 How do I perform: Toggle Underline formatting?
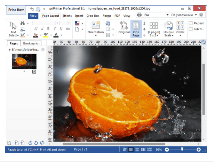click(61, 28)
